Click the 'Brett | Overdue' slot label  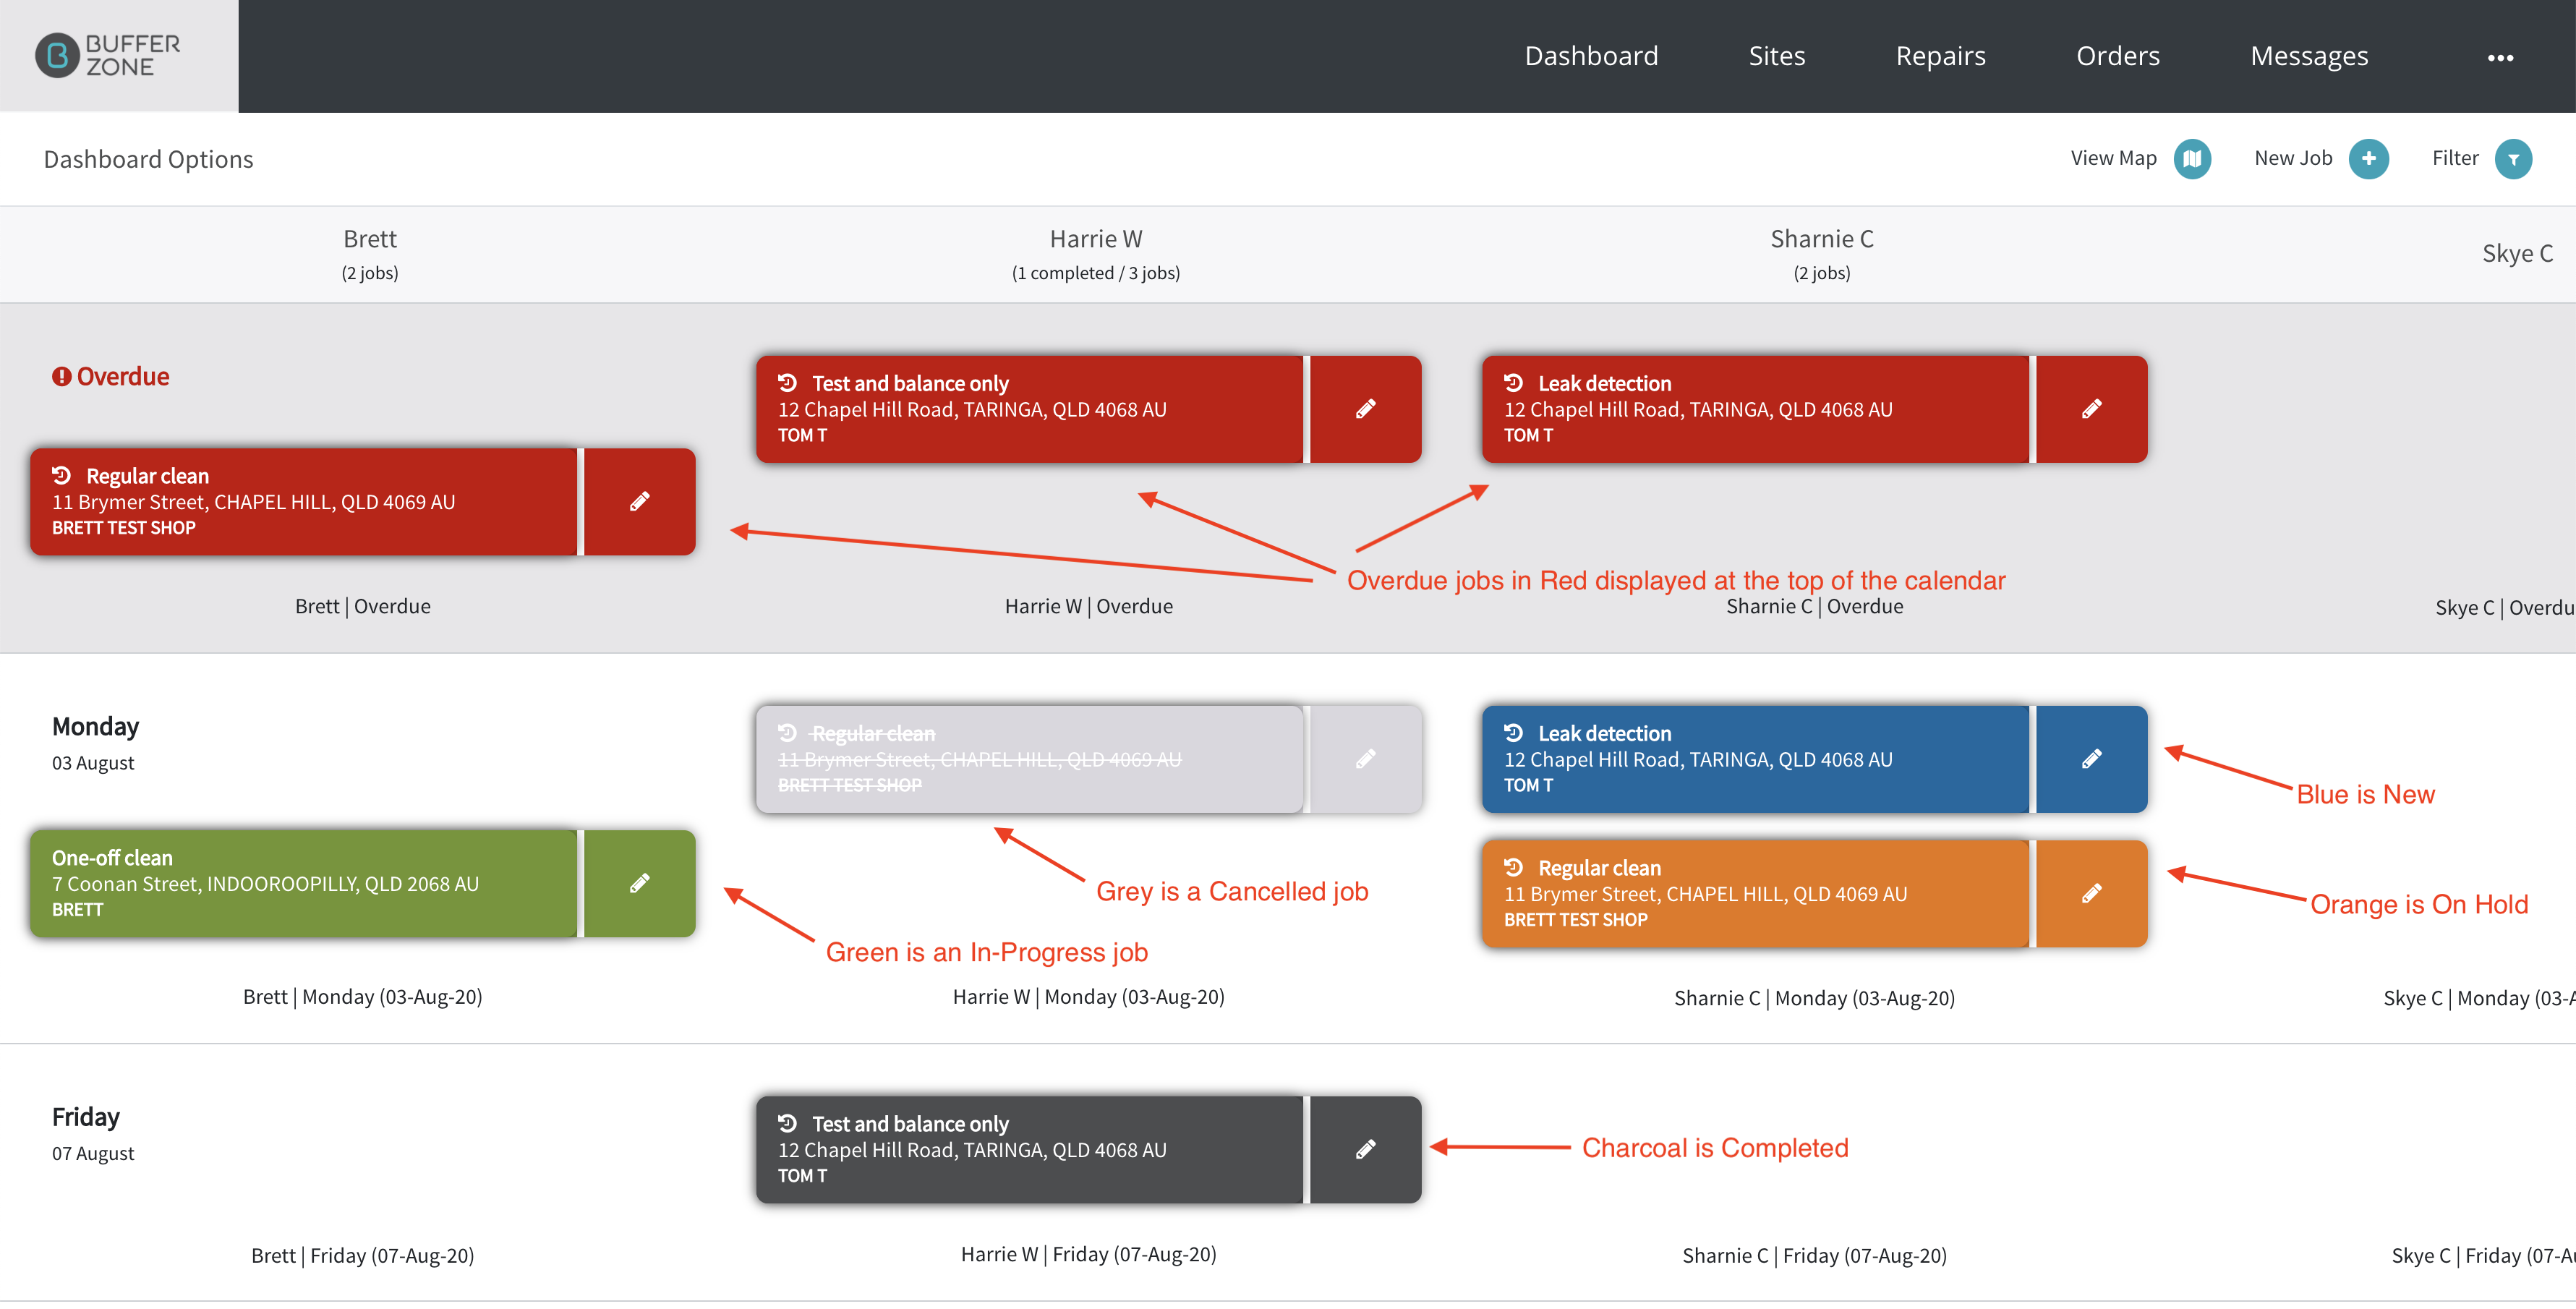[x=363, y=606]
